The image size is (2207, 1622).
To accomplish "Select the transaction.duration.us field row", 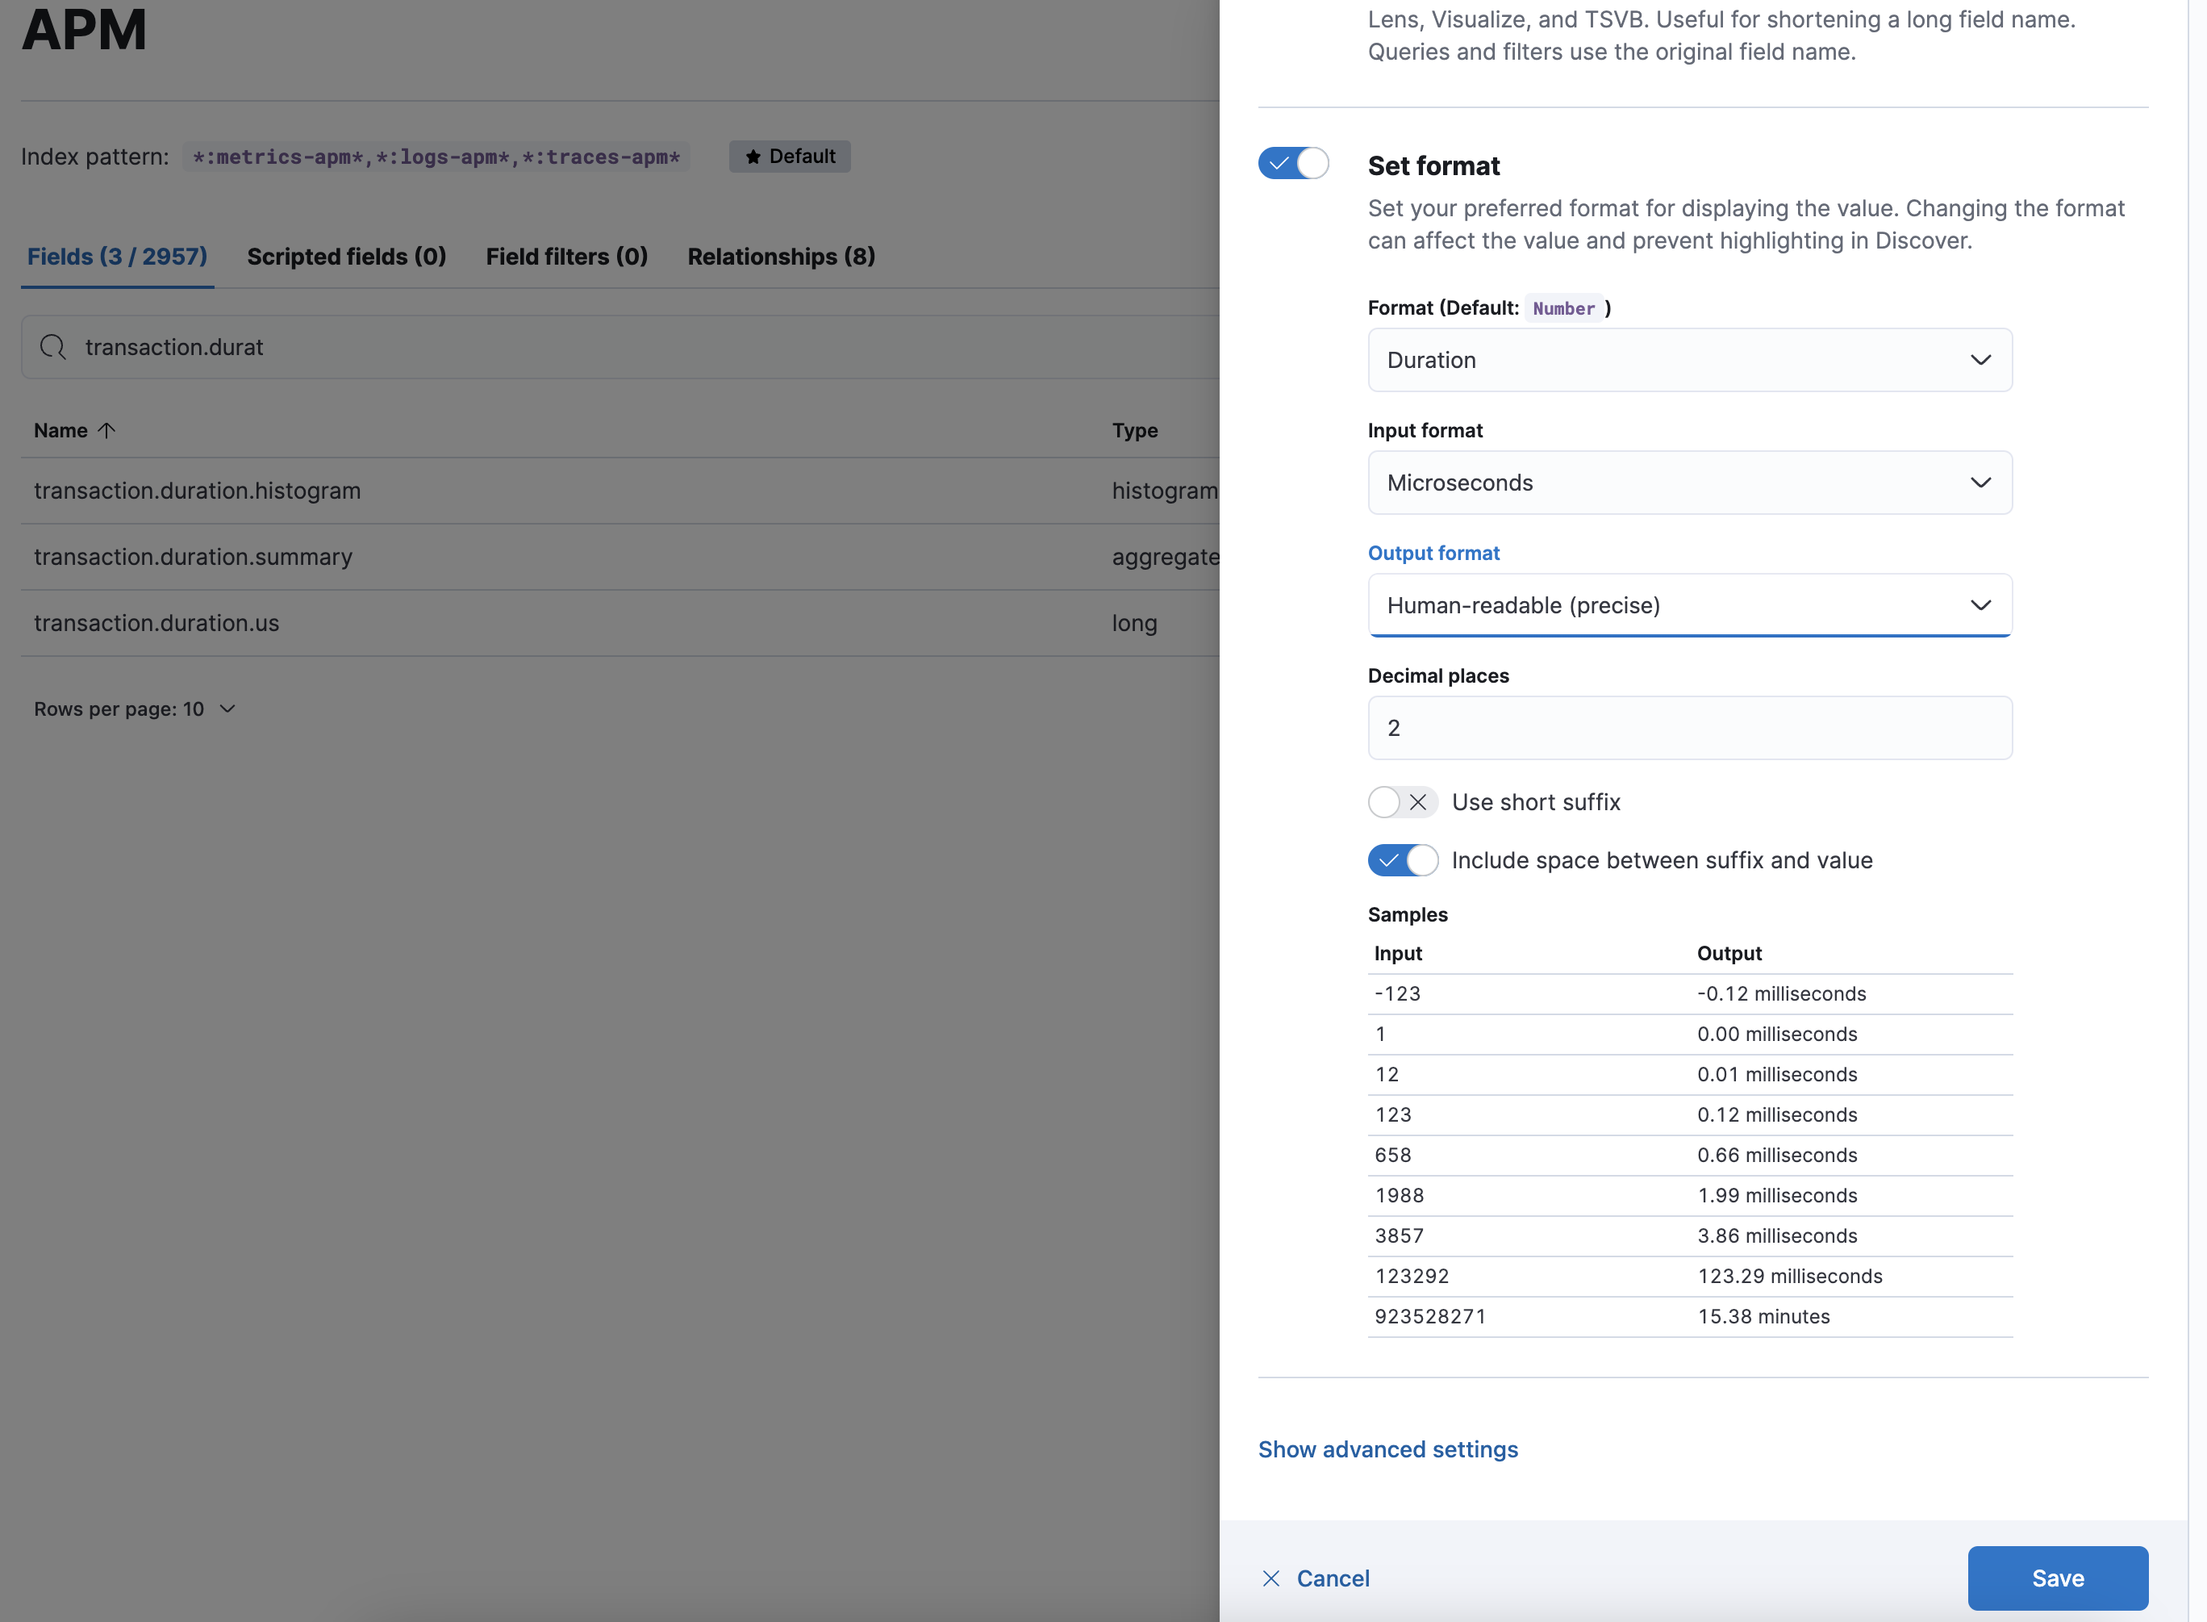I will pos(156,622).
